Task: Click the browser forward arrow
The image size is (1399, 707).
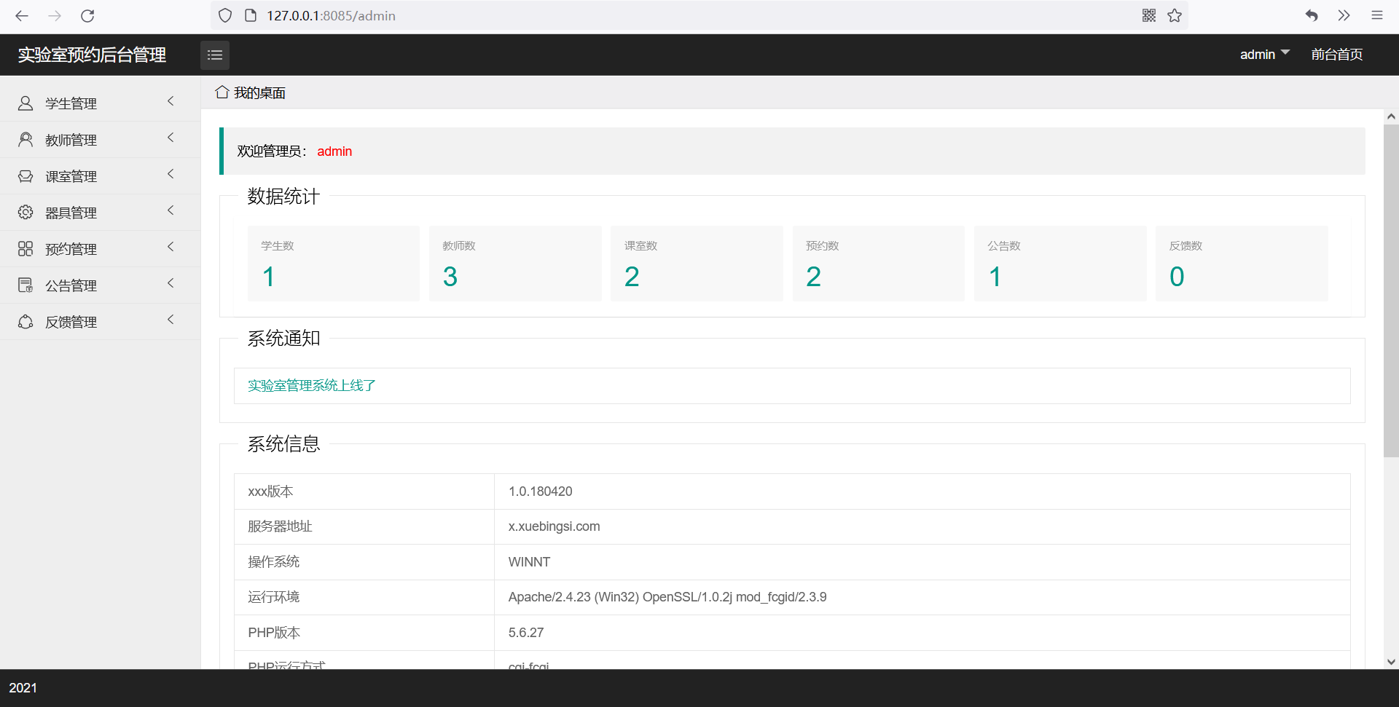Action: 55,16
